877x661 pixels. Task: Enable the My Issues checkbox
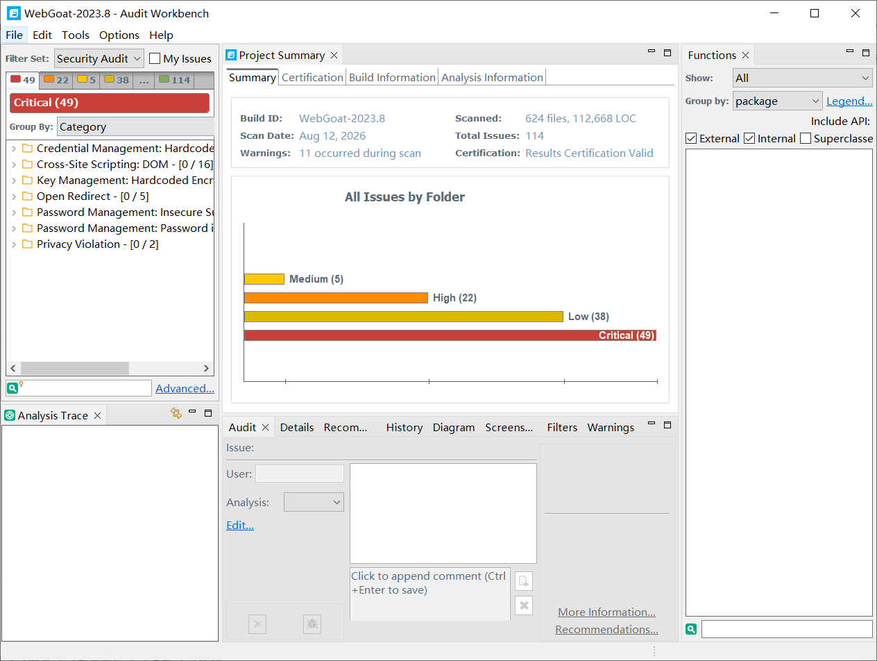pyautogui.click(x=155, y=59)
